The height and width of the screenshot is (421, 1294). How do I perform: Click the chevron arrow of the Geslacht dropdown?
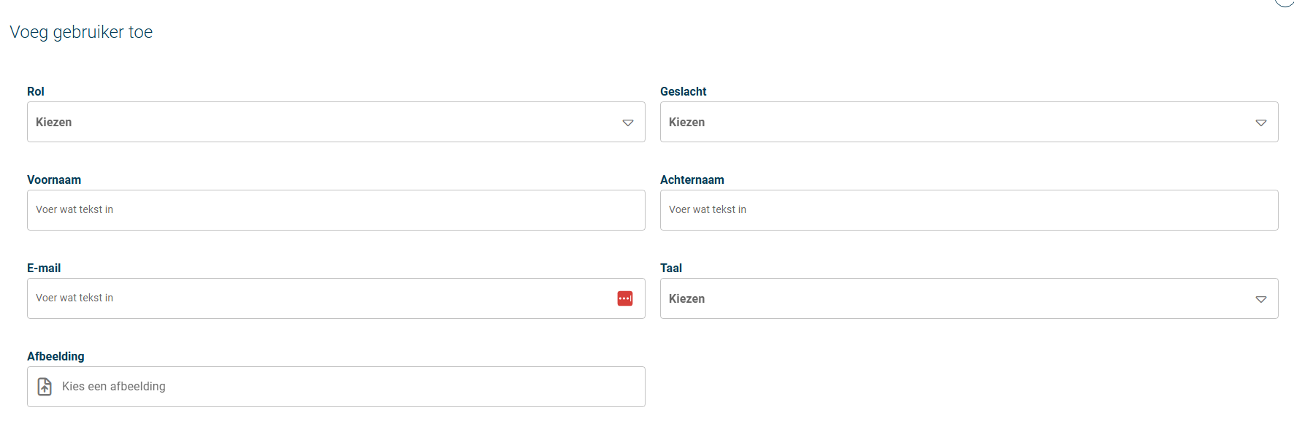(x=1261, y=123)
